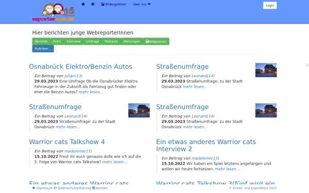
Task: Click date 15.10.2022 under Warrior cats Talkshow 4
Action: pos(46,156)
